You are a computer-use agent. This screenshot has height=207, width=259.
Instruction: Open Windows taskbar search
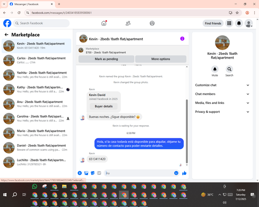(15, 195)
